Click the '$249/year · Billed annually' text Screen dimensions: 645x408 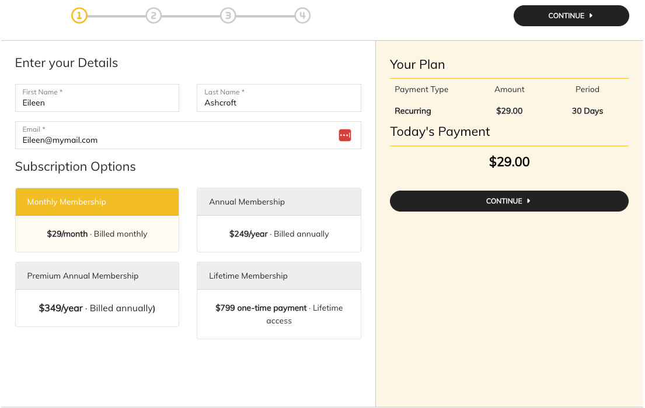(279, 234)
